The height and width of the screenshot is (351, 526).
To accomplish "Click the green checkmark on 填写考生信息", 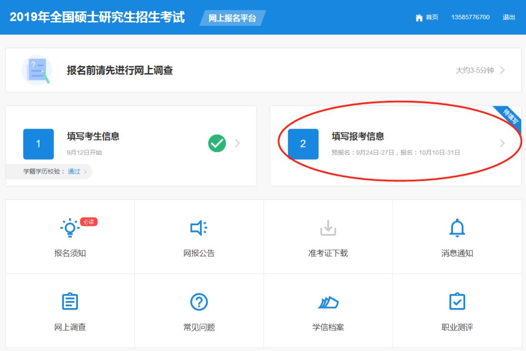I will [217, 143].
